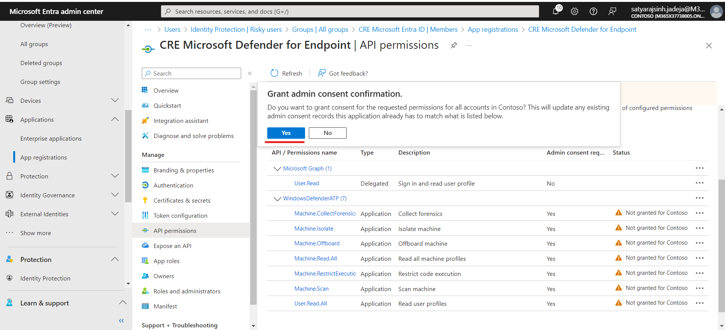This screenshot has width=725, height=330.
Task: Collapse the Learn & support section
Action: (122, 302)
